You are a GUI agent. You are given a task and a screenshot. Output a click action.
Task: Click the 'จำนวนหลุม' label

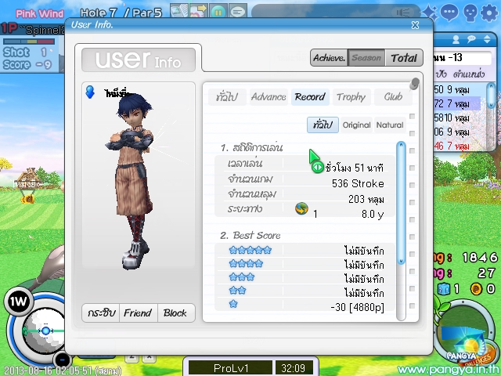[252, 193]
